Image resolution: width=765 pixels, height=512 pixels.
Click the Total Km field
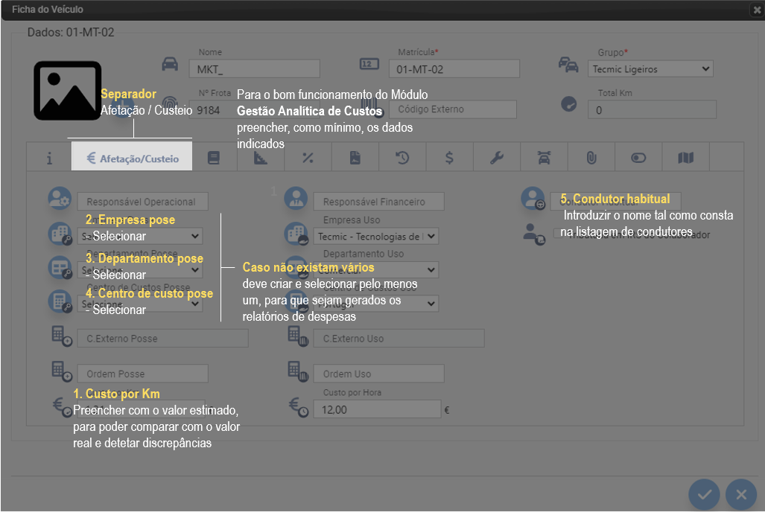(x=652, y=109)
